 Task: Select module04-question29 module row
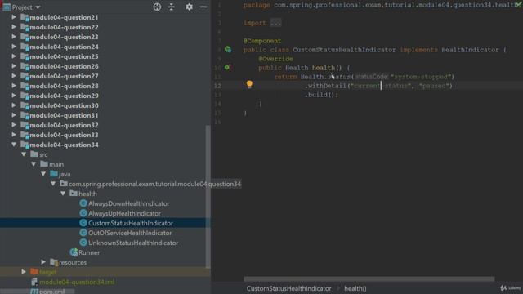tap(64, 96)
